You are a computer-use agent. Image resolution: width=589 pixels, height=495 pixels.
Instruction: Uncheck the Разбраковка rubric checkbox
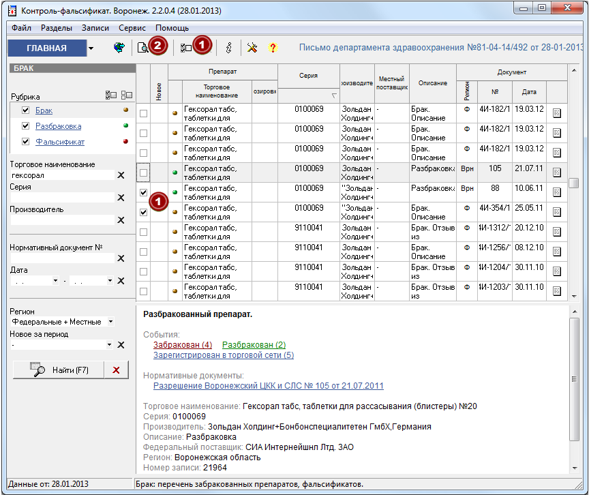click(x=25, y=126)
